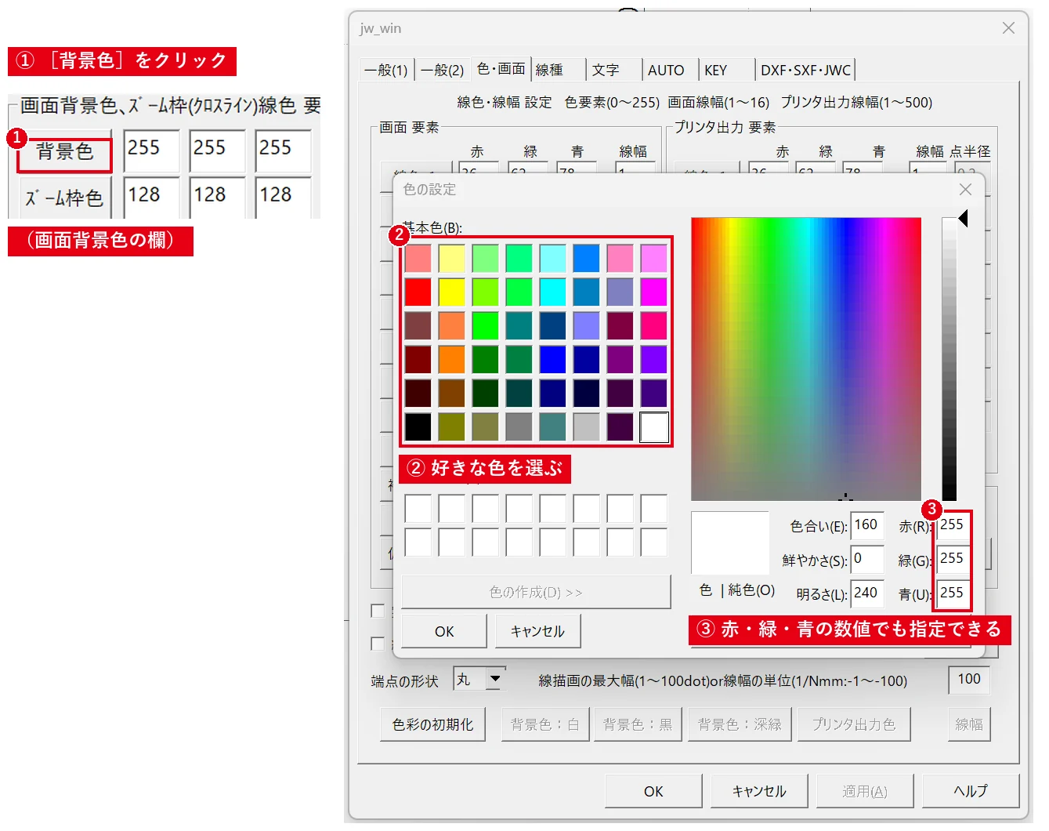
Task: Click the 色彩の初期化 button
Action: click(x=433, y=724)
